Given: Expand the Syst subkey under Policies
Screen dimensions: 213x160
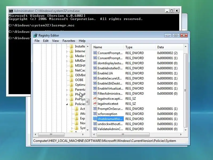Looking at the screenshot, I should coord(72,128).
